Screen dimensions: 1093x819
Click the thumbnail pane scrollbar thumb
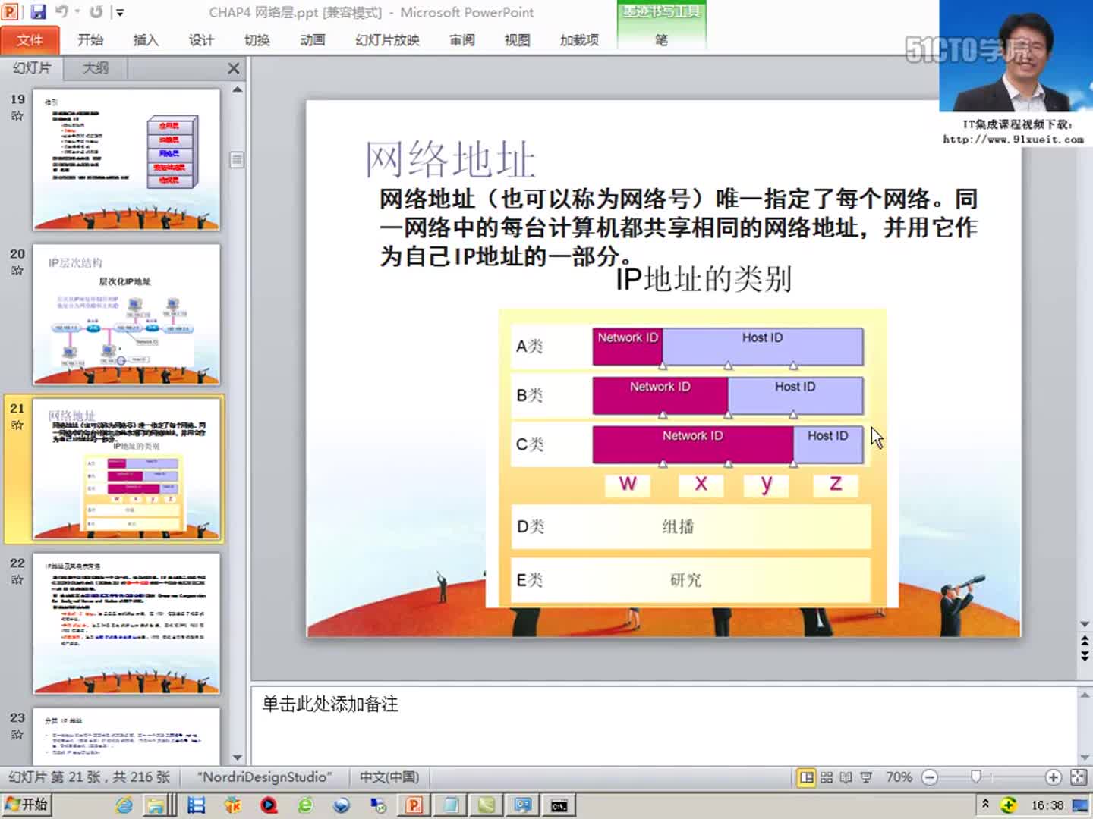tap(238, 160)
